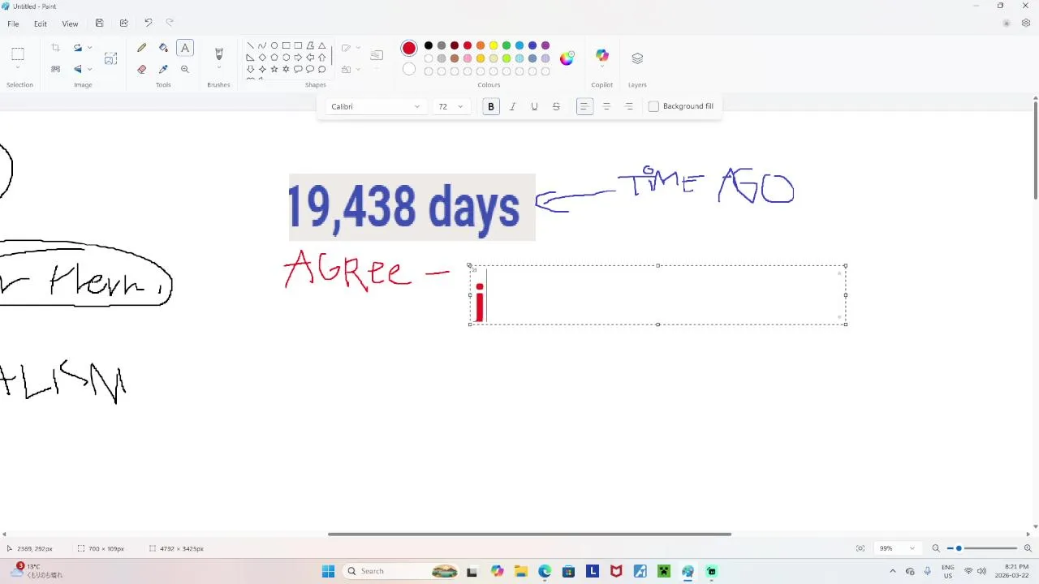
Task: Open File Explorer from the taskbar
Action: pos(520,571)
